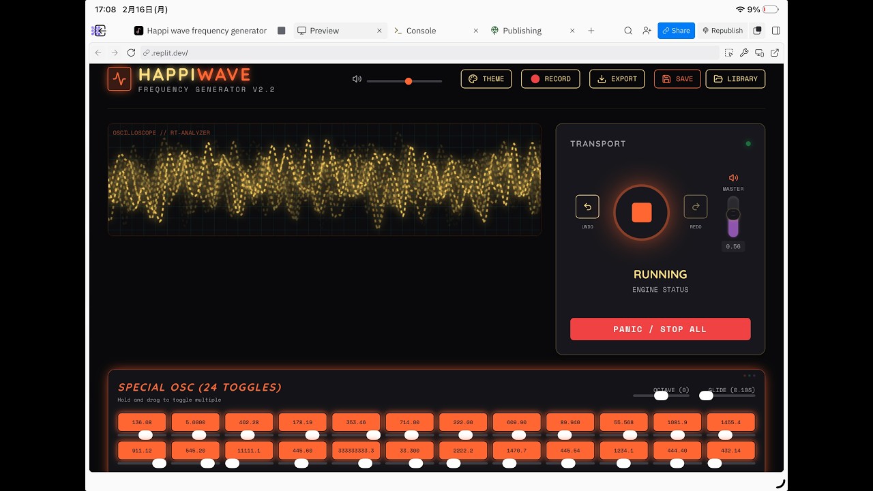Click PANIC / STOP ALL
Viewport: 873px width, 491px height.
point(660,329)
